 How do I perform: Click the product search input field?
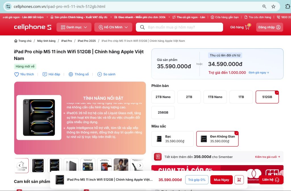(x=179, y=27)
